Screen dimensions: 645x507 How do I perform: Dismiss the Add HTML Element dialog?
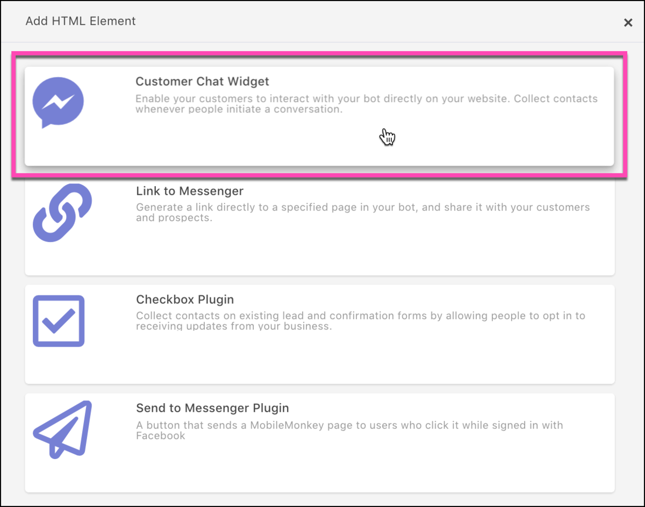click(628, 23)
